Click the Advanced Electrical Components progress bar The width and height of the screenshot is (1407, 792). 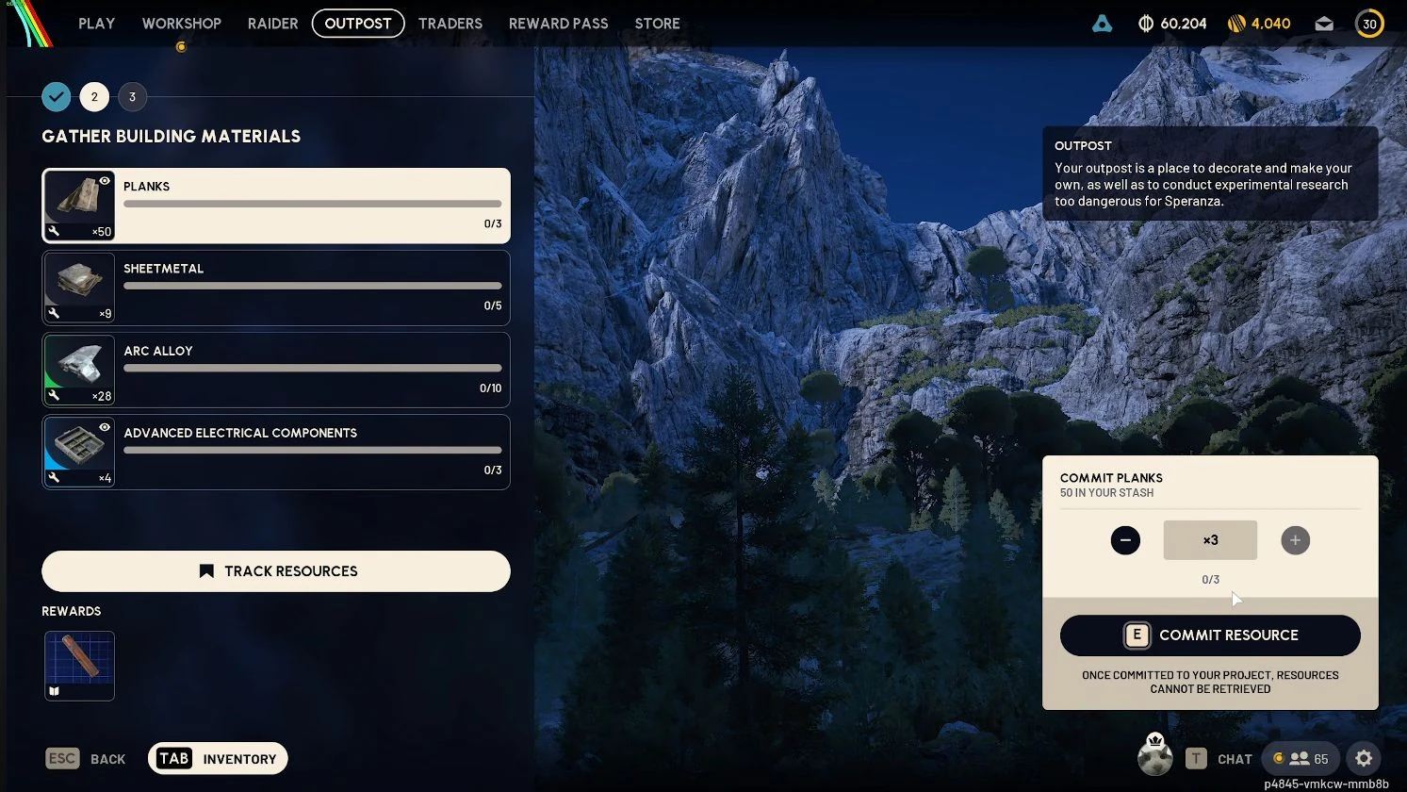[313, 450]
